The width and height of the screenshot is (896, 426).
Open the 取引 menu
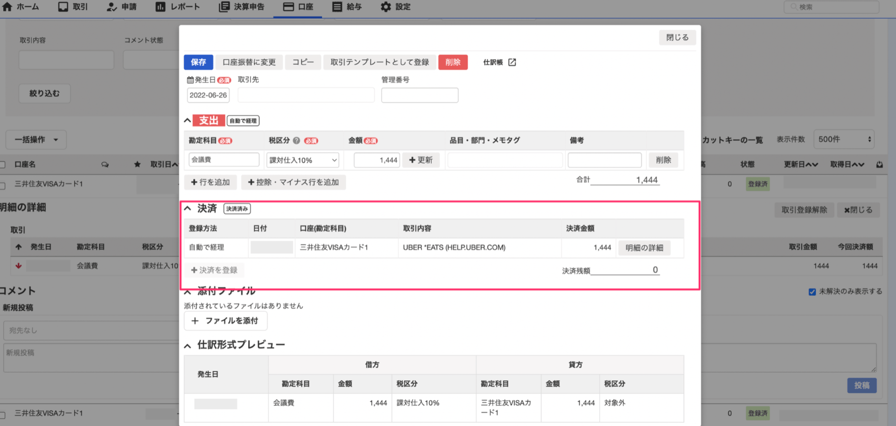click(73, 7)
